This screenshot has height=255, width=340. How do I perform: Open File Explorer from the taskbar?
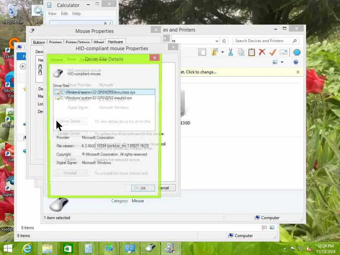click(x=47, y=248)
